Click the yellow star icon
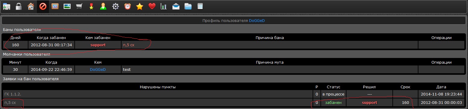The image size is (468, 109). click(139, 6)
